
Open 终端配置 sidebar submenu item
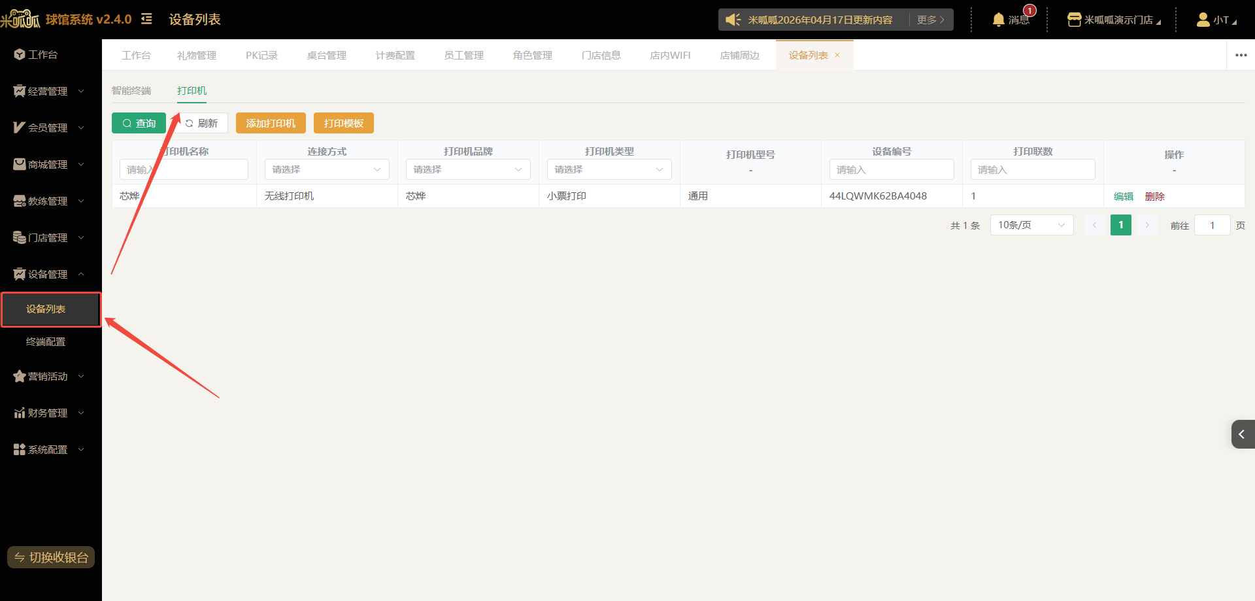(46, 341)
